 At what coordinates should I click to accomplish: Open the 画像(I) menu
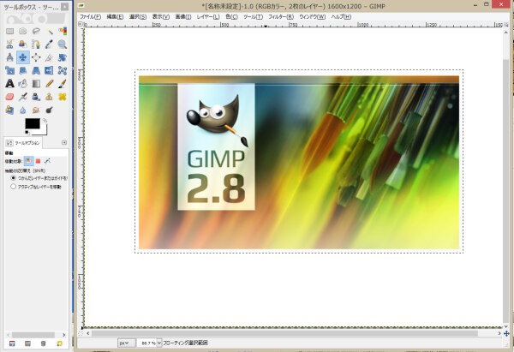183,17
